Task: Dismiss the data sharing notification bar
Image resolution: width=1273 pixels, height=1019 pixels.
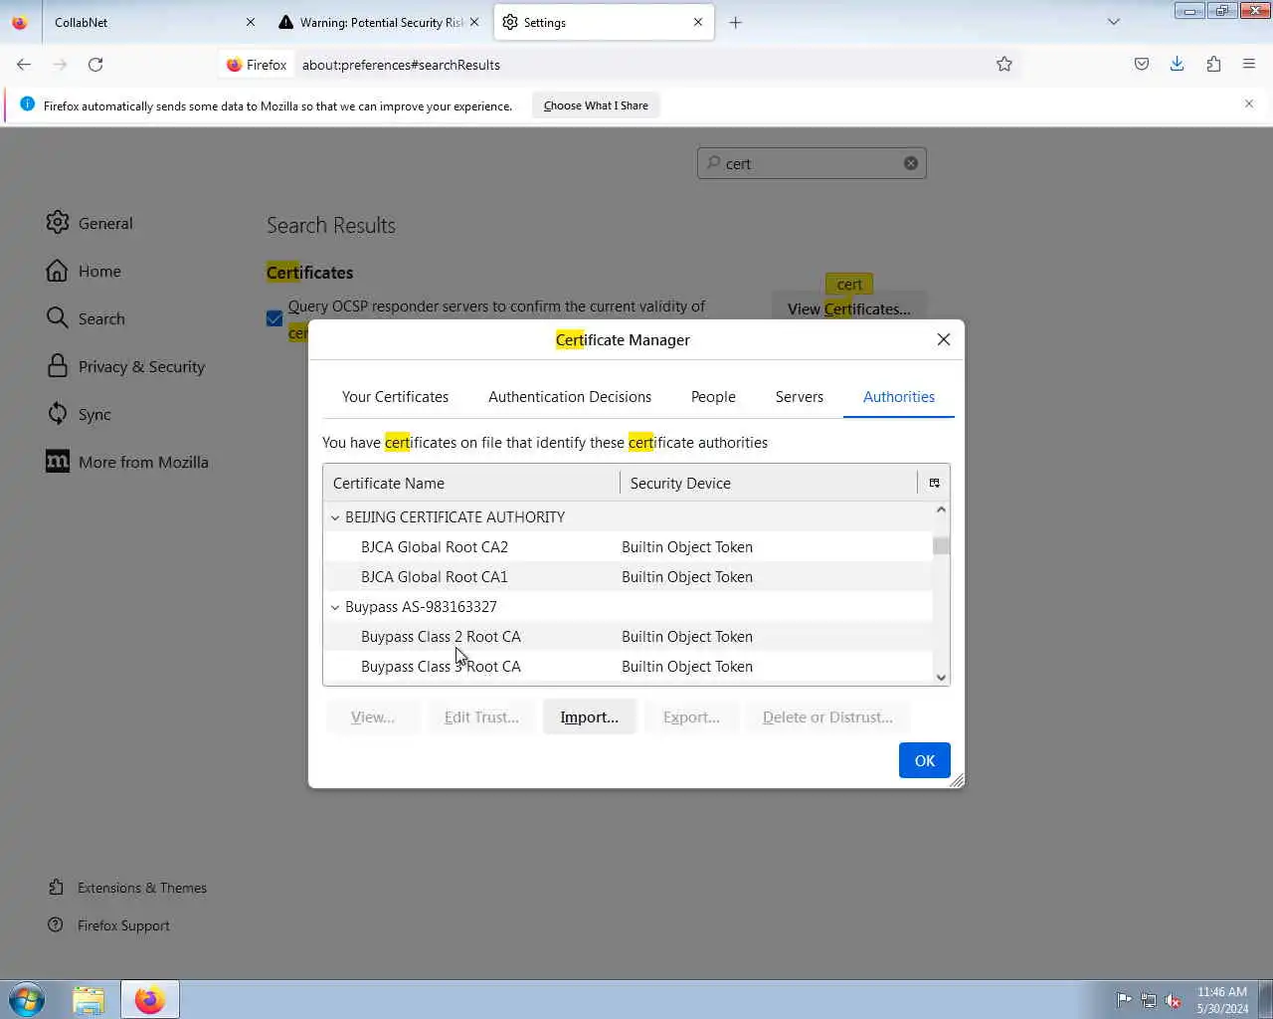Action: click(x=1249, y=103)
